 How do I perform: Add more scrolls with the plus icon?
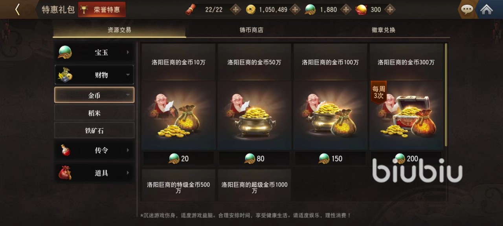coord(235,9)
